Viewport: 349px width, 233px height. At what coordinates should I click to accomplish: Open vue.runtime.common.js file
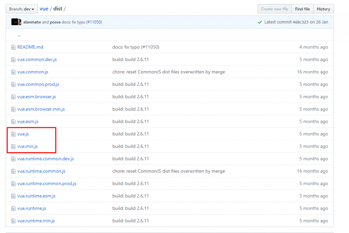click(x=41, y=171)
